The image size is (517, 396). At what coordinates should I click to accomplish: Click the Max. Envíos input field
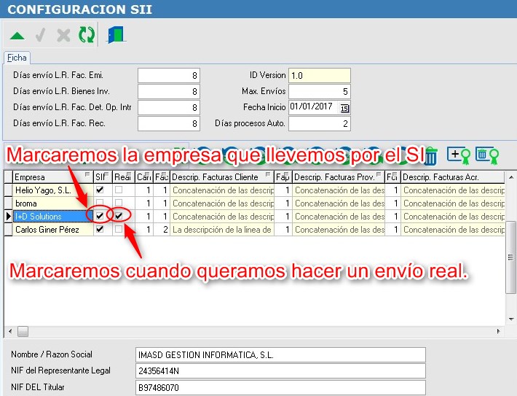pyautogui.click(x=320, y=92)
